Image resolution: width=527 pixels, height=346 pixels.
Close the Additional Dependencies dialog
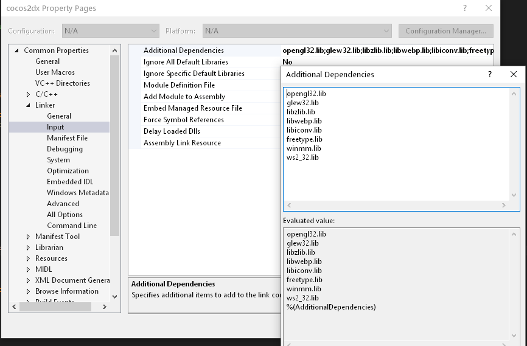click(x=514, y=74)
